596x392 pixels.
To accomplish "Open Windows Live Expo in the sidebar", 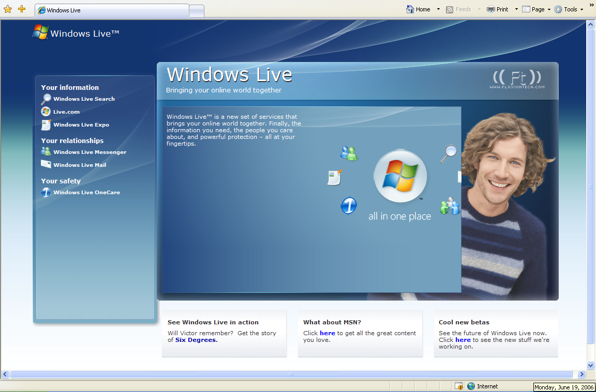I will pos(81,124).
